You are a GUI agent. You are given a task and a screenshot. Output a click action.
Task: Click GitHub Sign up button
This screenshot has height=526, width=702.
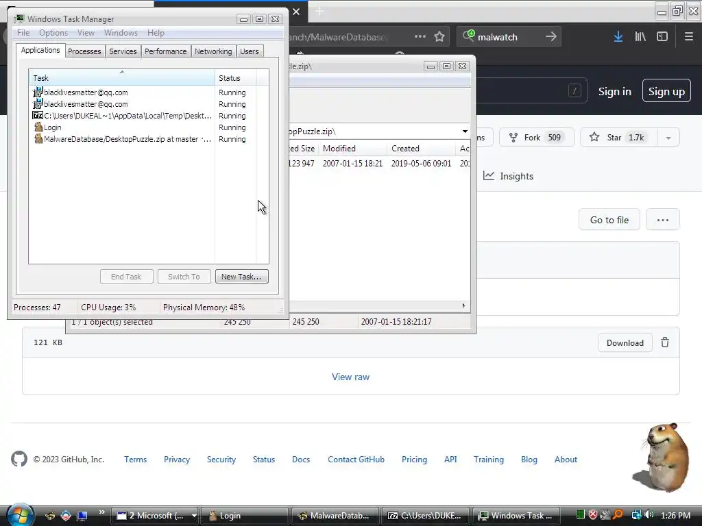[666, 91]
